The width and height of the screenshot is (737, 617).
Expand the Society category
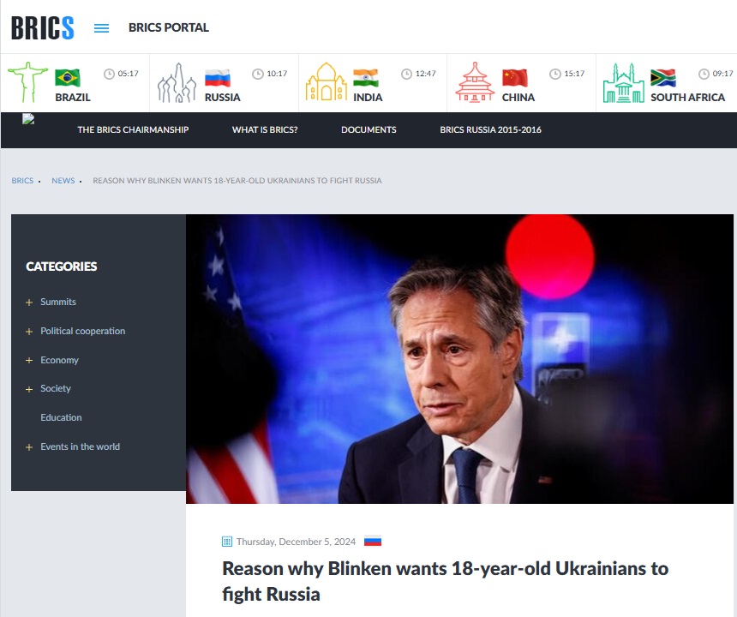29,389
